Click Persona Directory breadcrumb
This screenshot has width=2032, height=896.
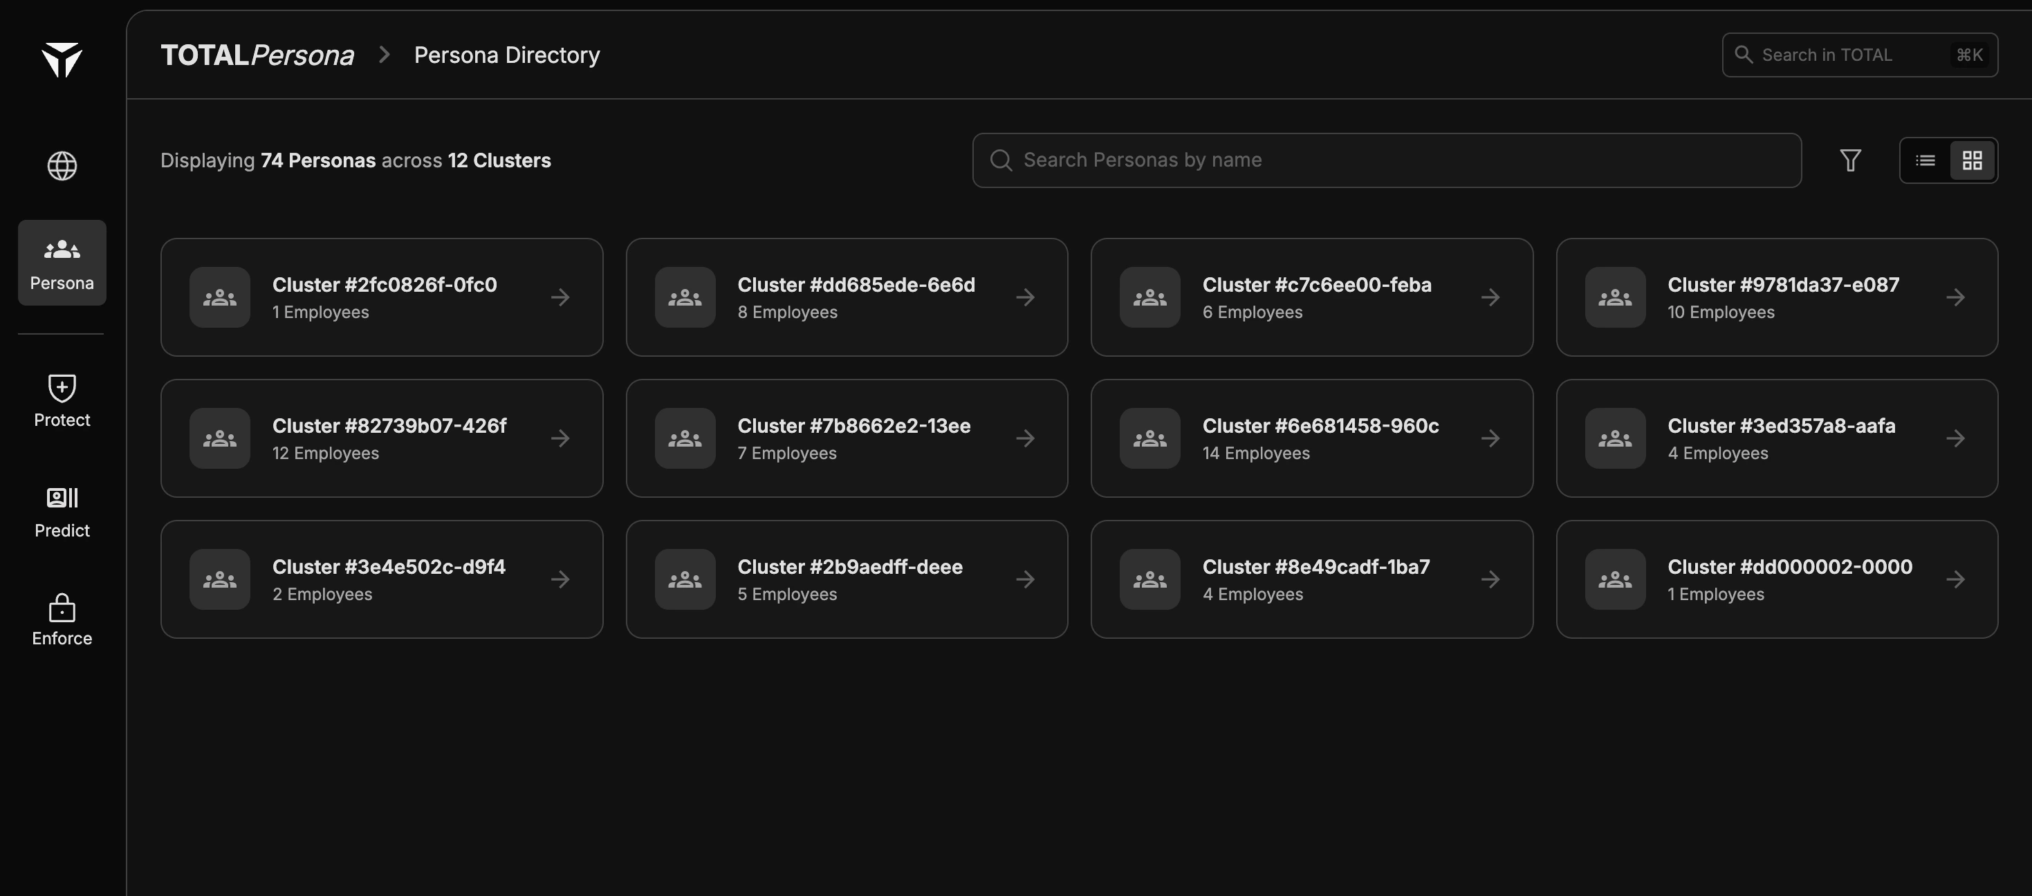pos(506,55)
